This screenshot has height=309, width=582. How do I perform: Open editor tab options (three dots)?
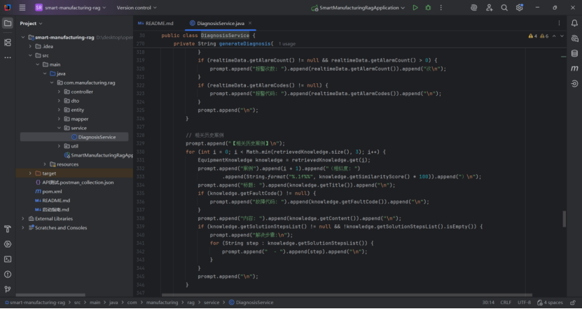560,23
